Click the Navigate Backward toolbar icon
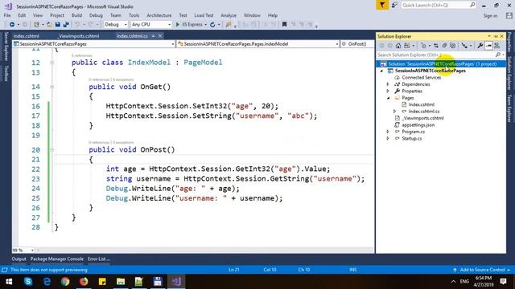 click(12, 25)
